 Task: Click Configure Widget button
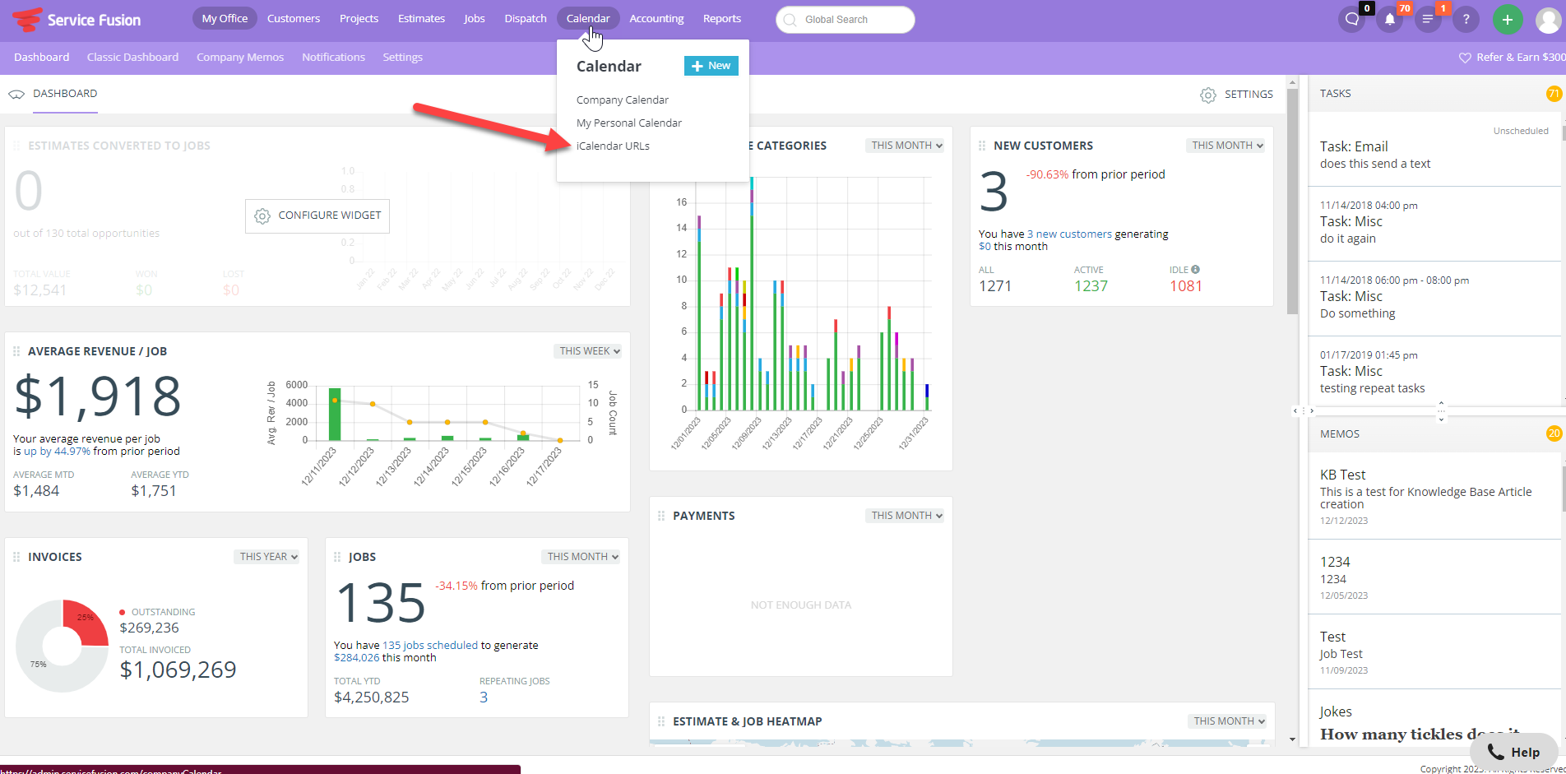pos(317,216)
